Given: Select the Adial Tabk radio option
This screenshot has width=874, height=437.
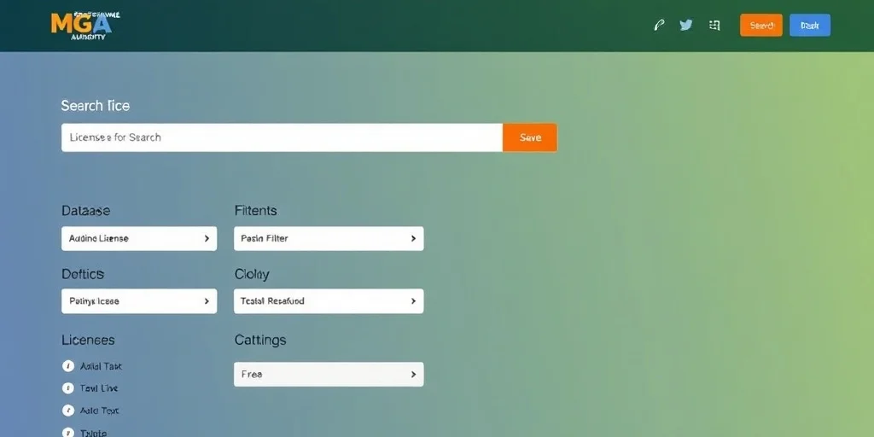Looking at the screenshot, I should point(68,366).
